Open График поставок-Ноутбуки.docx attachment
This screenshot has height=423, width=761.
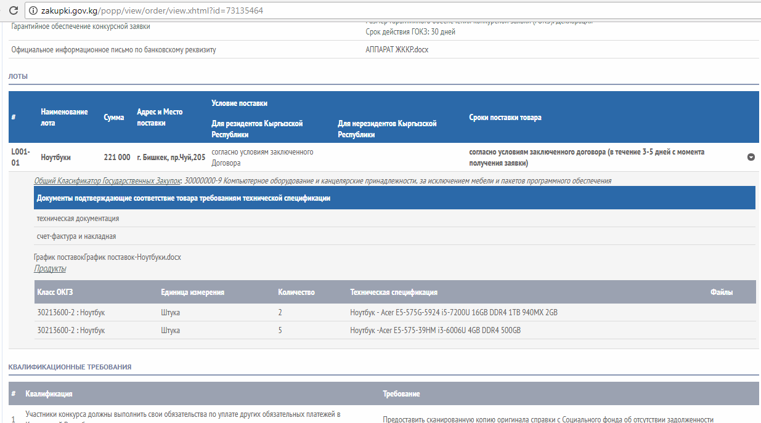132,257
